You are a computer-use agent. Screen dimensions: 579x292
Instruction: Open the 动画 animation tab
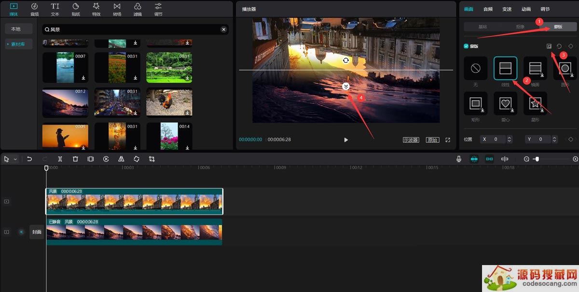526,9
